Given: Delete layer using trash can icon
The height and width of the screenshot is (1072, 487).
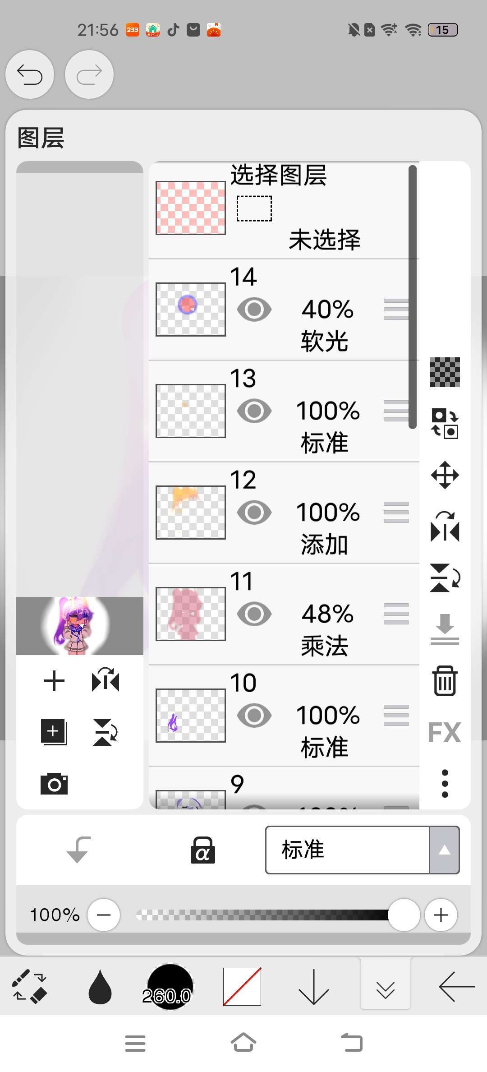Looking at the screenshot, I should tap(445, 681).
